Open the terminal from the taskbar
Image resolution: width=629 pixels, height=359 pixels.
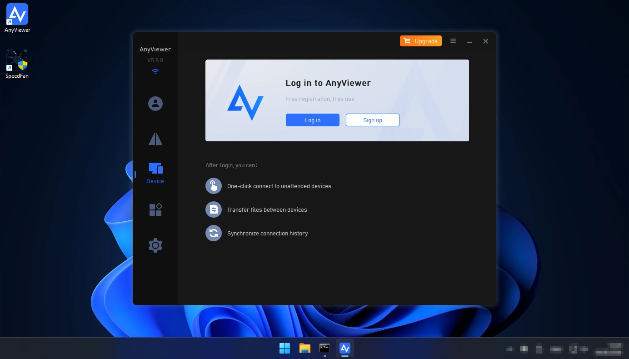click(324, 348)
